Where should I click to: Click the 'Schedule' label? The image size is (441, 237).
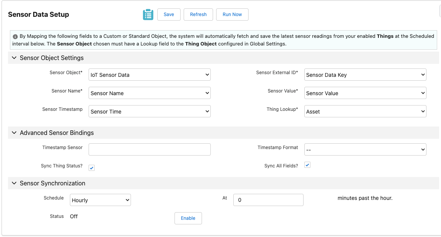54,198
